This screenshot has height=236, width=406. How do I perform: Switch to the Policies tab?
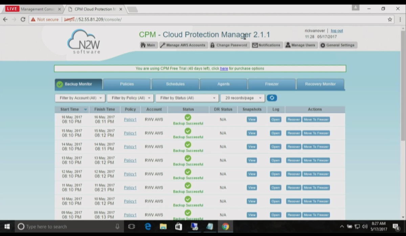(x=127, y=84)
